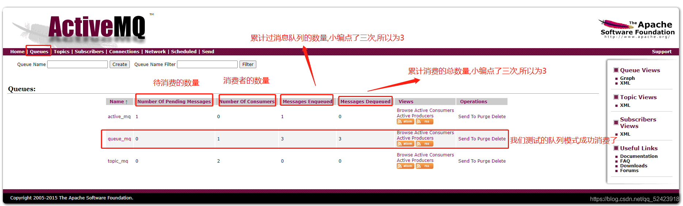Open the Connections page

click(124, 52)
